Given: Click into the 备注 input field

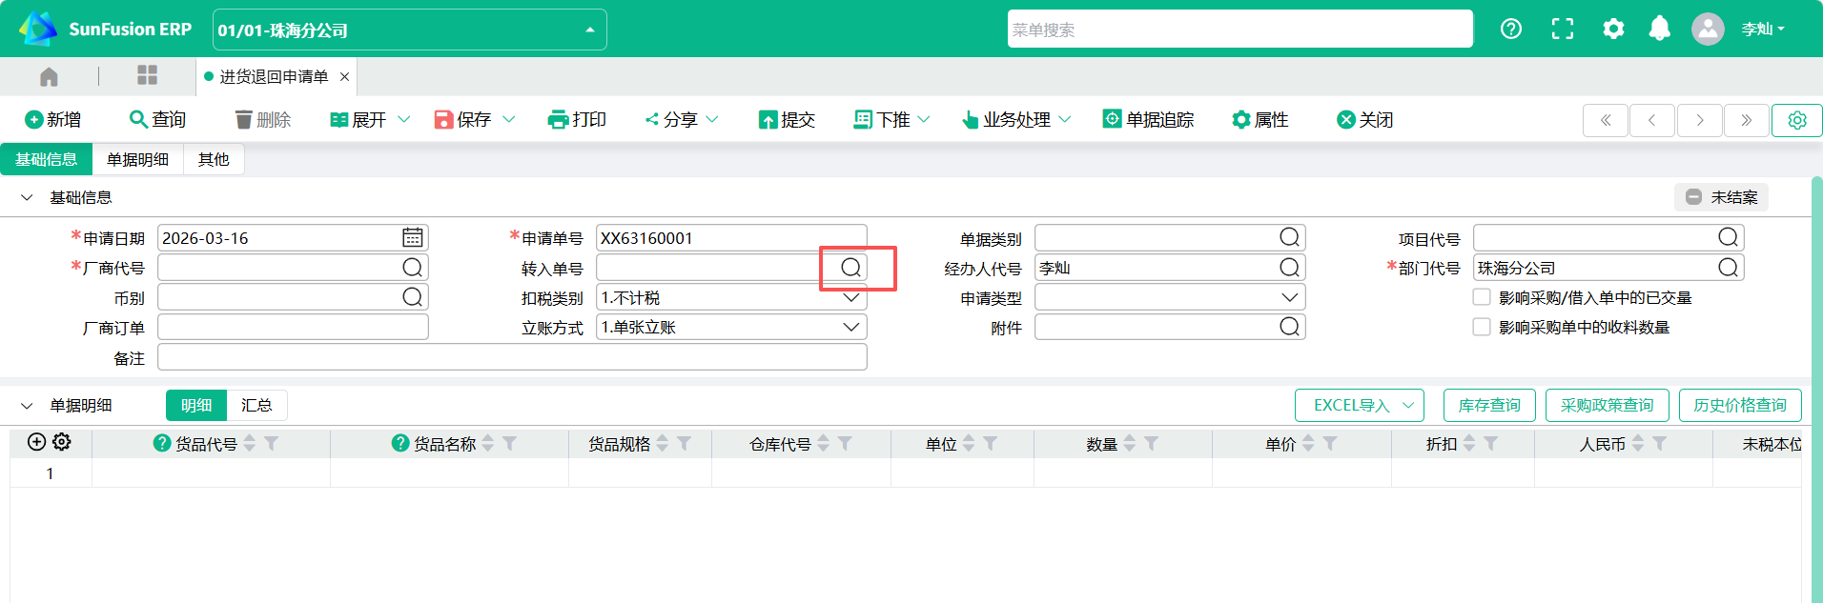Looking at the screenshot, I should click(511, 357).
